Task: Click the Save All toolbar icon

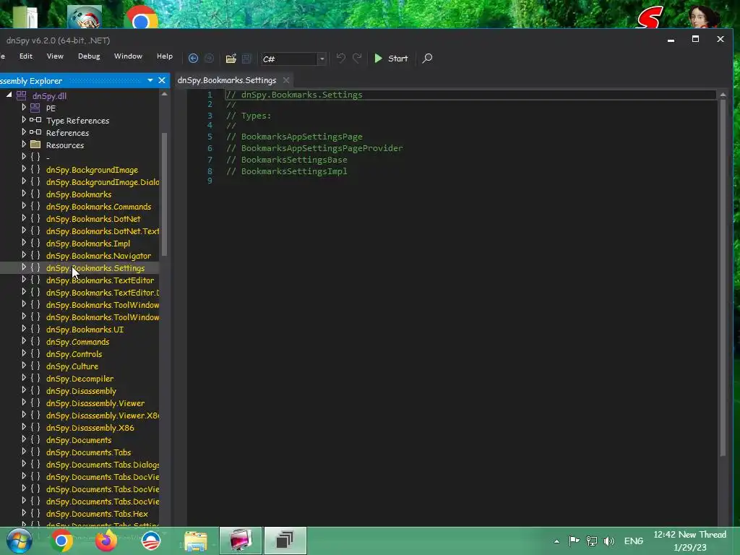Action: click(247, 58)
